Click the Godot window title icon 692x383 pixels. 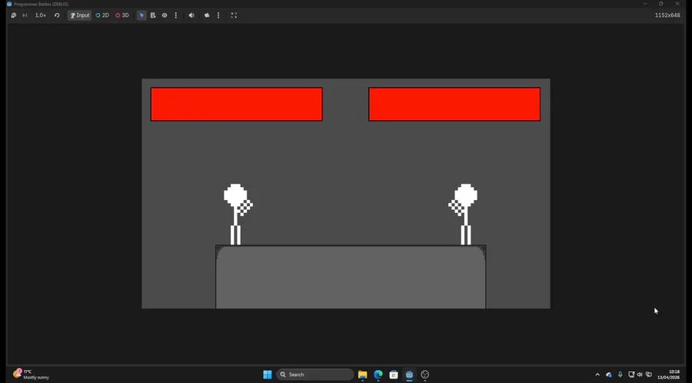(x=8, y=4)
